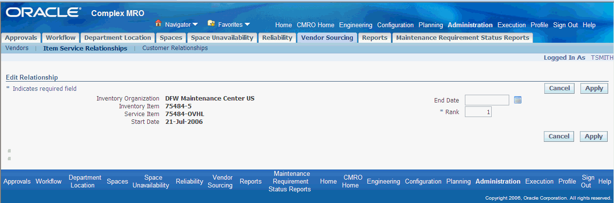Select the Vendor Sourcing tab
The width and height of the screenshot is (614, 203).
[x=327, y=37]
